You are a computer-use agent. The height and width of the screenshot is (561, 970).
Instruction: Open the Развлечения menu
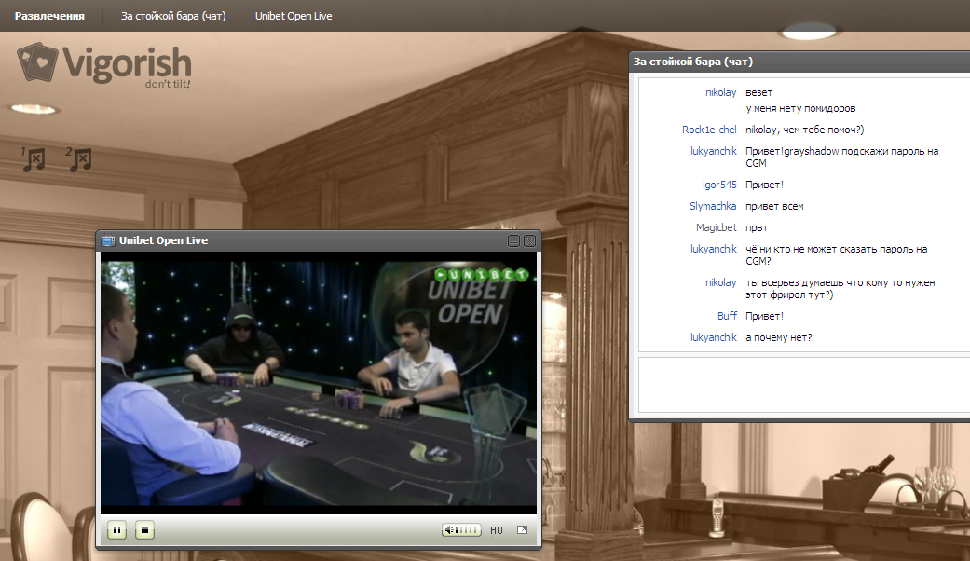click(49, 16)
